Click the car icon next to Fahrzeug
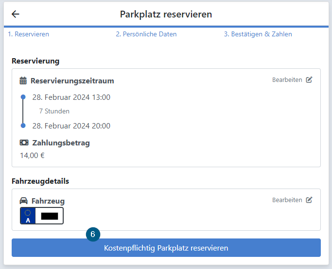The width and height of the screenshot is (332, 269). 23,201
